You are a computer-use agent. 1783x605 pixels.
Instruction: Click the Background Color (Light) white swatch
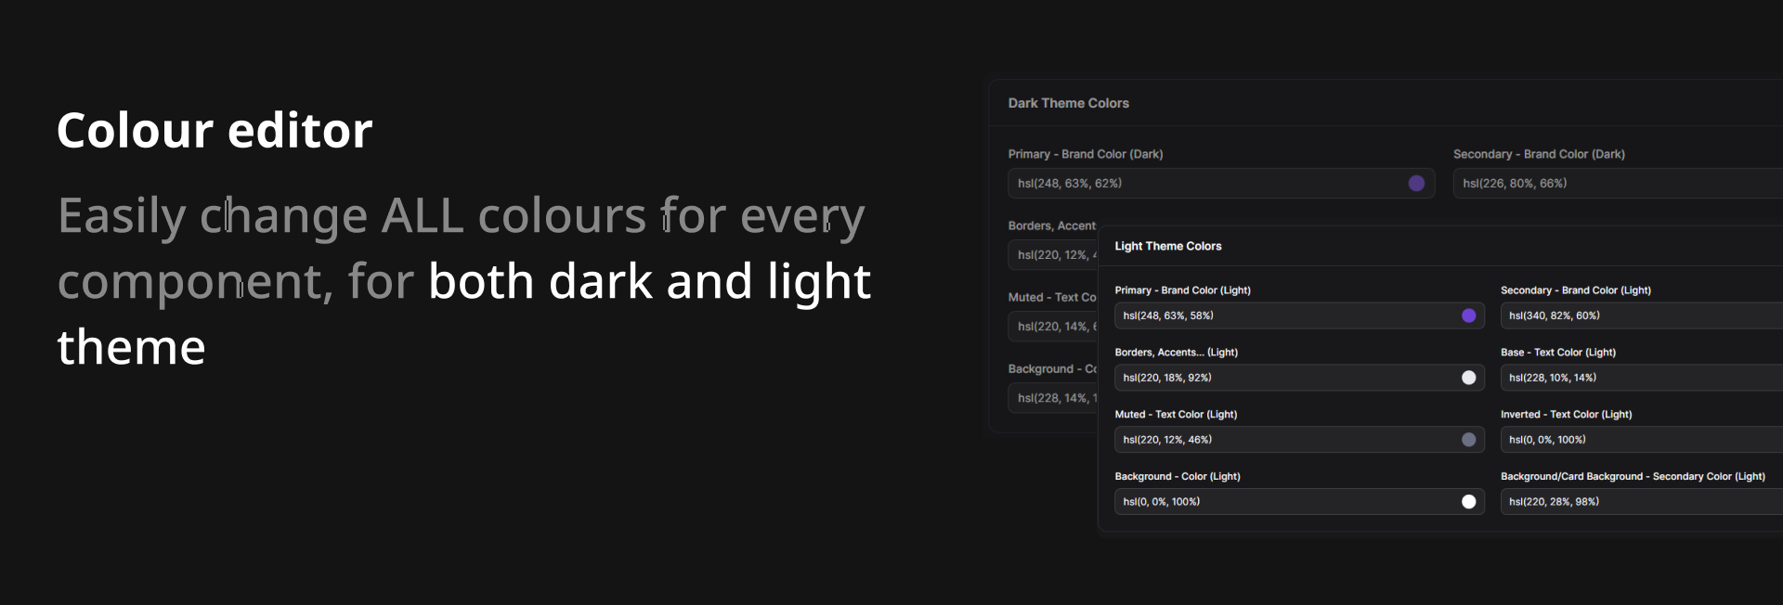coord(1468,502)
